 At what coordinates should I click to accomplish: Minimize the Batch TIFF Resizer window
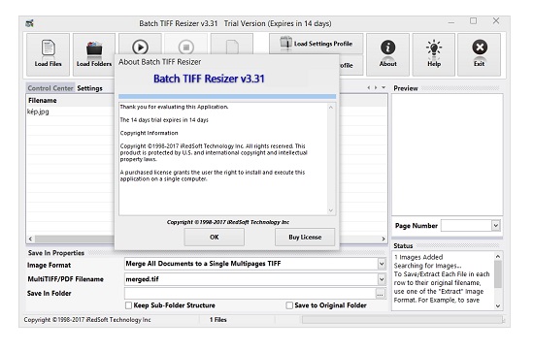pos(451,22)
